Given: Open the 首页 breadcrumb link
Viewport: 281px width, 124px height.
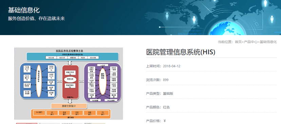Looking at the screenshot, I should click(238, 42).
